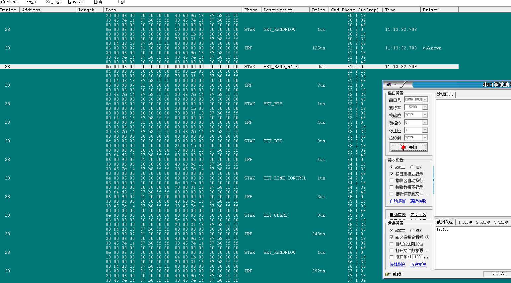Open the 历史发送 link
The width and height of the screenshot is (511, 283).
click(418, 264)
